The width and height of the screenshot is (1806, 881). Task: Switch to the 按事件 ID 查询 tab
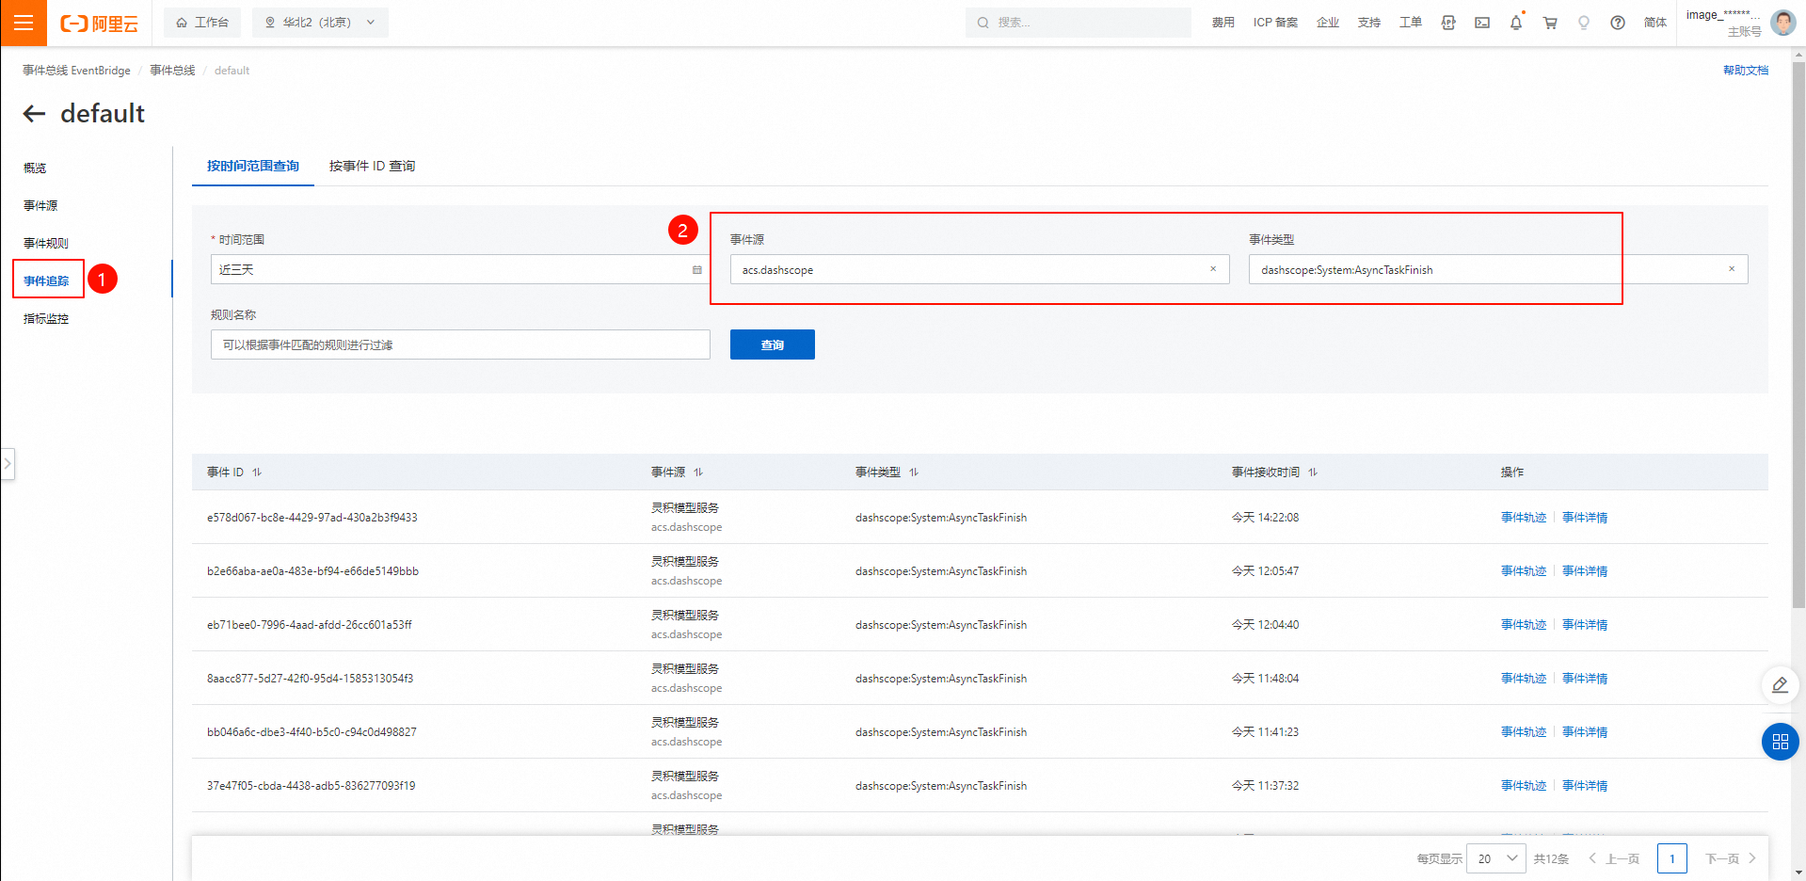pyautogui.click(x=372, y=166)
